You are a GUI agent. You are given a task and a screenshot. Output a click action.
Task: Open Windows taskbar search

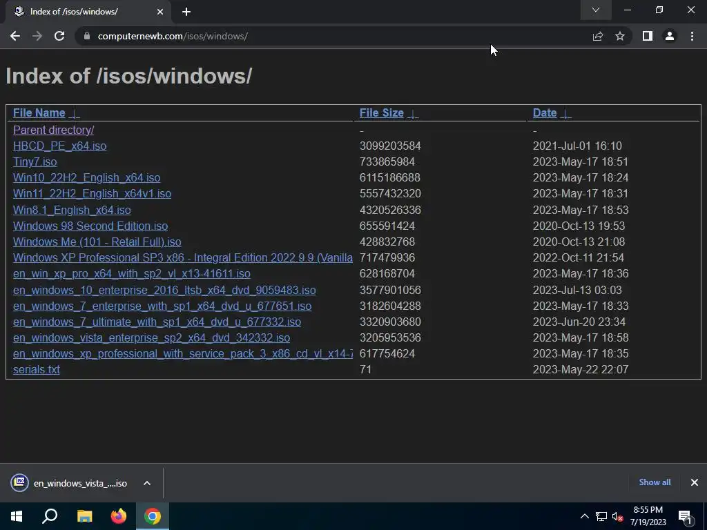[x=50, y=516]
